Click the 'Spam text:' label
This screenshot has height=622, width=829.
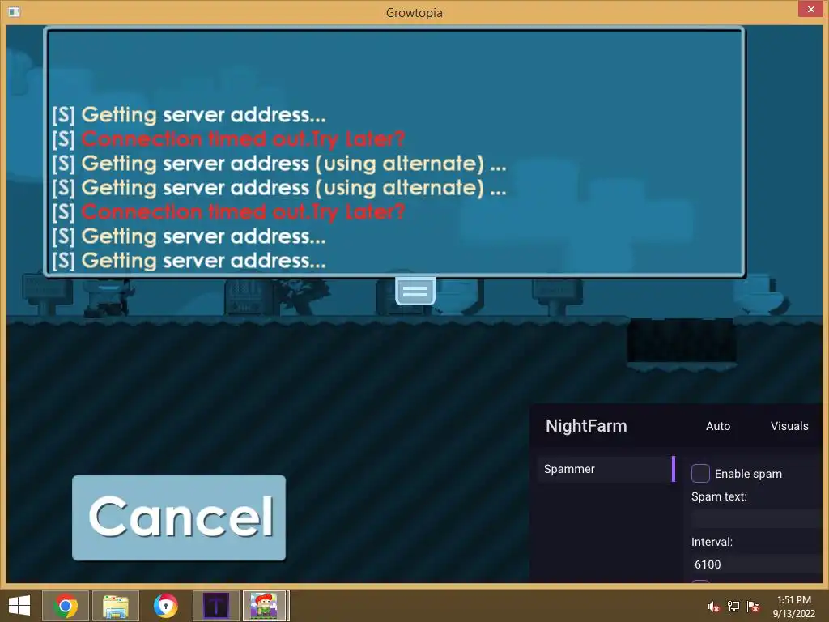tap(719, 496)
